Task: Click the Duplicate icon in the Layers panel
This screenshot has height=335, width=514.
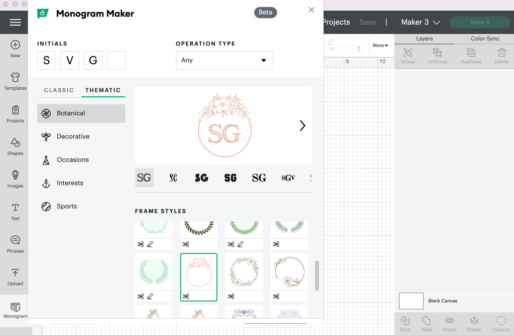Action: (471, 54)
